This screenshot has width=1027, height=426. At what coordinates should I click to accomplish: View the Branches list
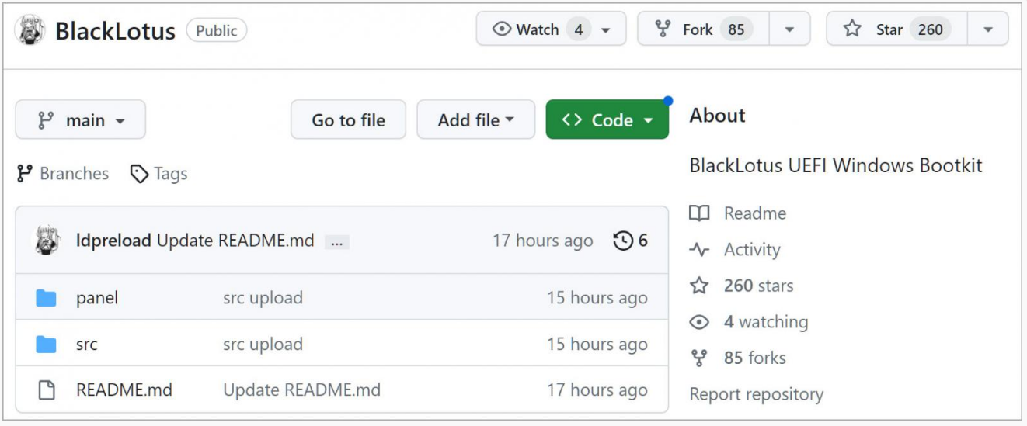(63, 174)
